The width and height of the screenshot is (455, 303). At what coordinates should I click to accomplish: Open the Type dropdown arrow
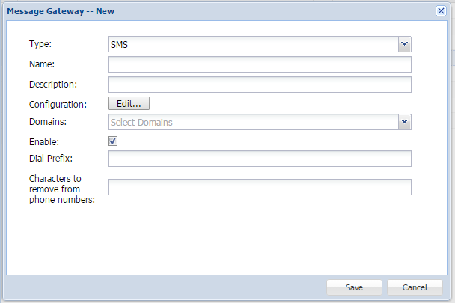coord(404,45)
